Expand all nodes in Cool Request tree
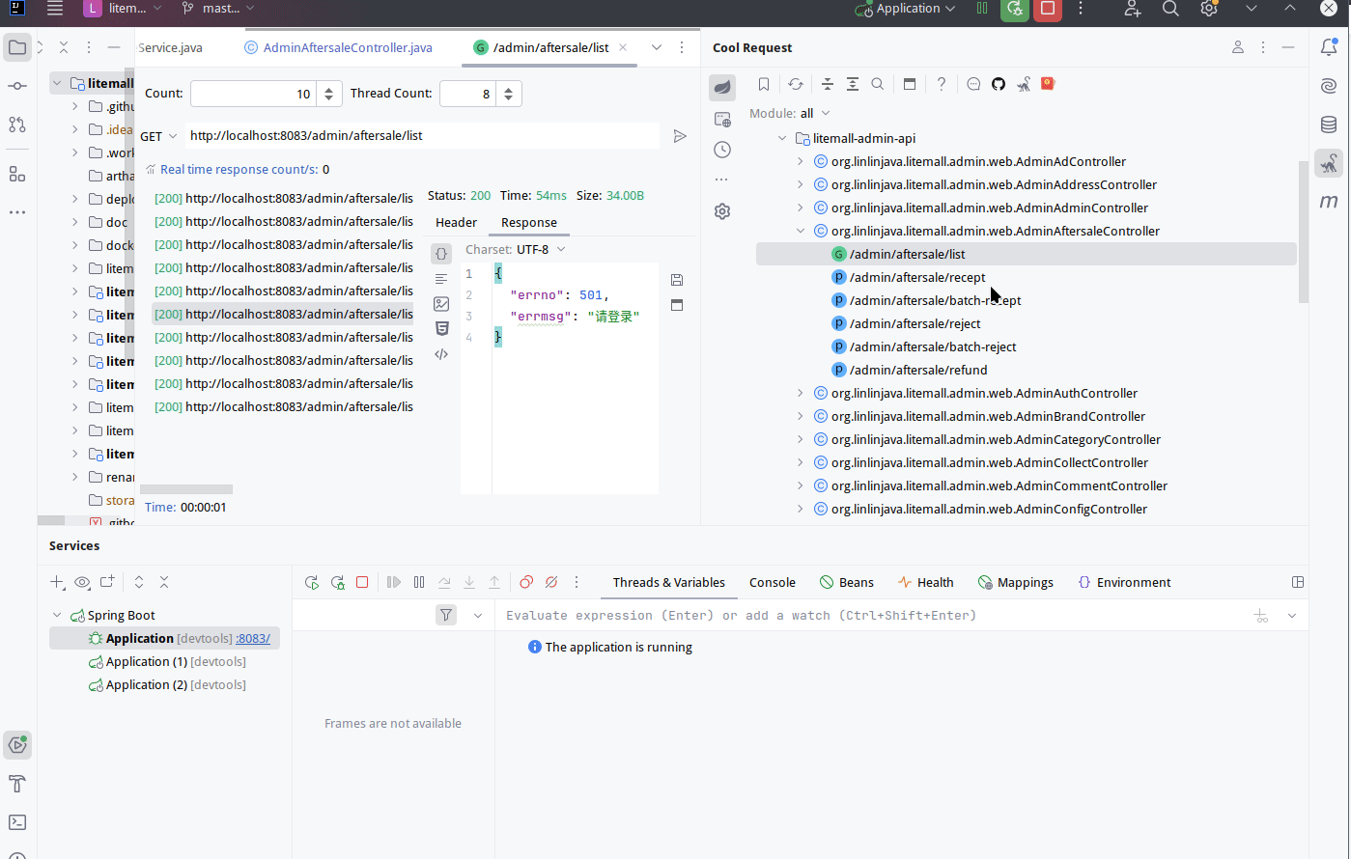Screen dimensions: 1351x859 pyautogui.click(x=853, y=84)
